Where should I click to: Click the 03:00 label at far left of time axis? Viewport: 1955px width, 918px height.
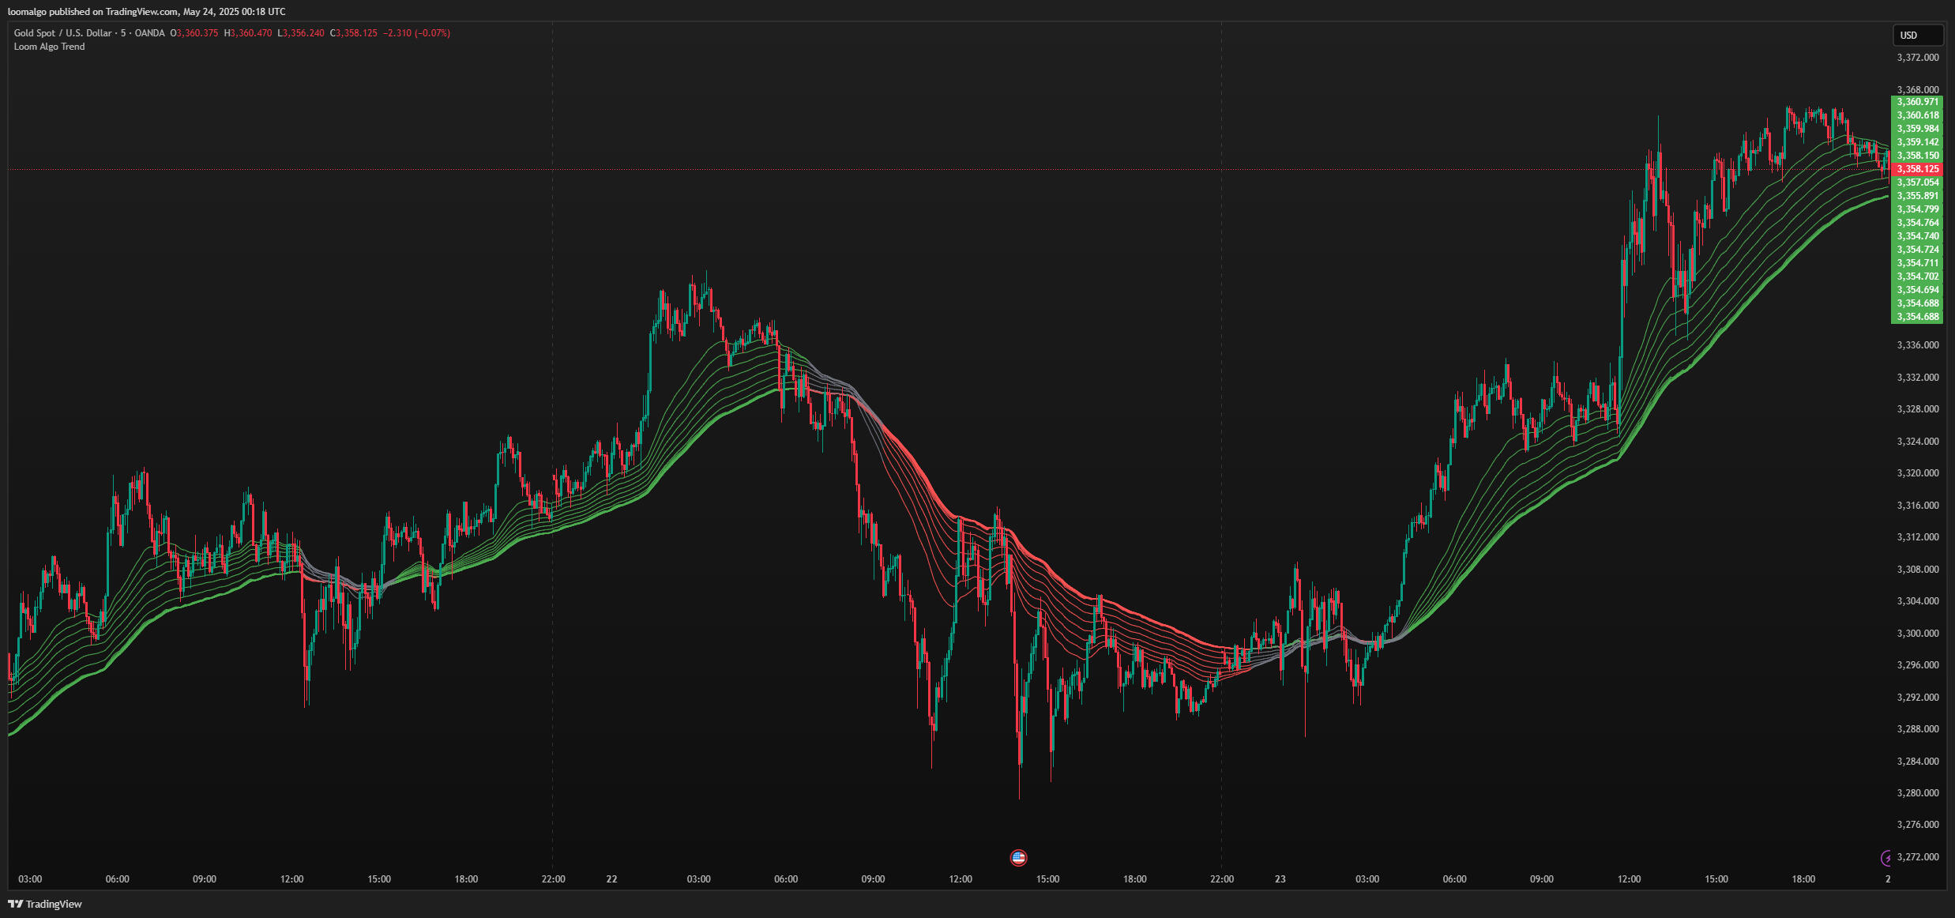click(x=30, y=879)
